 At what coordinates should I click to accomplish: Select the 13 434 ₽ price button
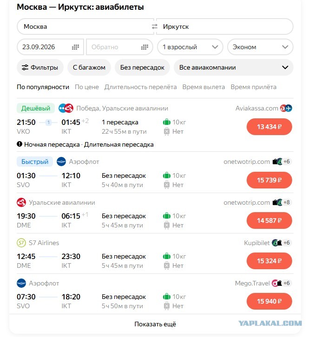pos(269,127)
